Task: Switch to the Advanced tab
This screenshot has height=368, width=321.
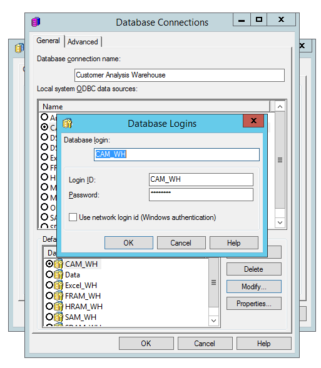Action: click(x=83, y=42)
